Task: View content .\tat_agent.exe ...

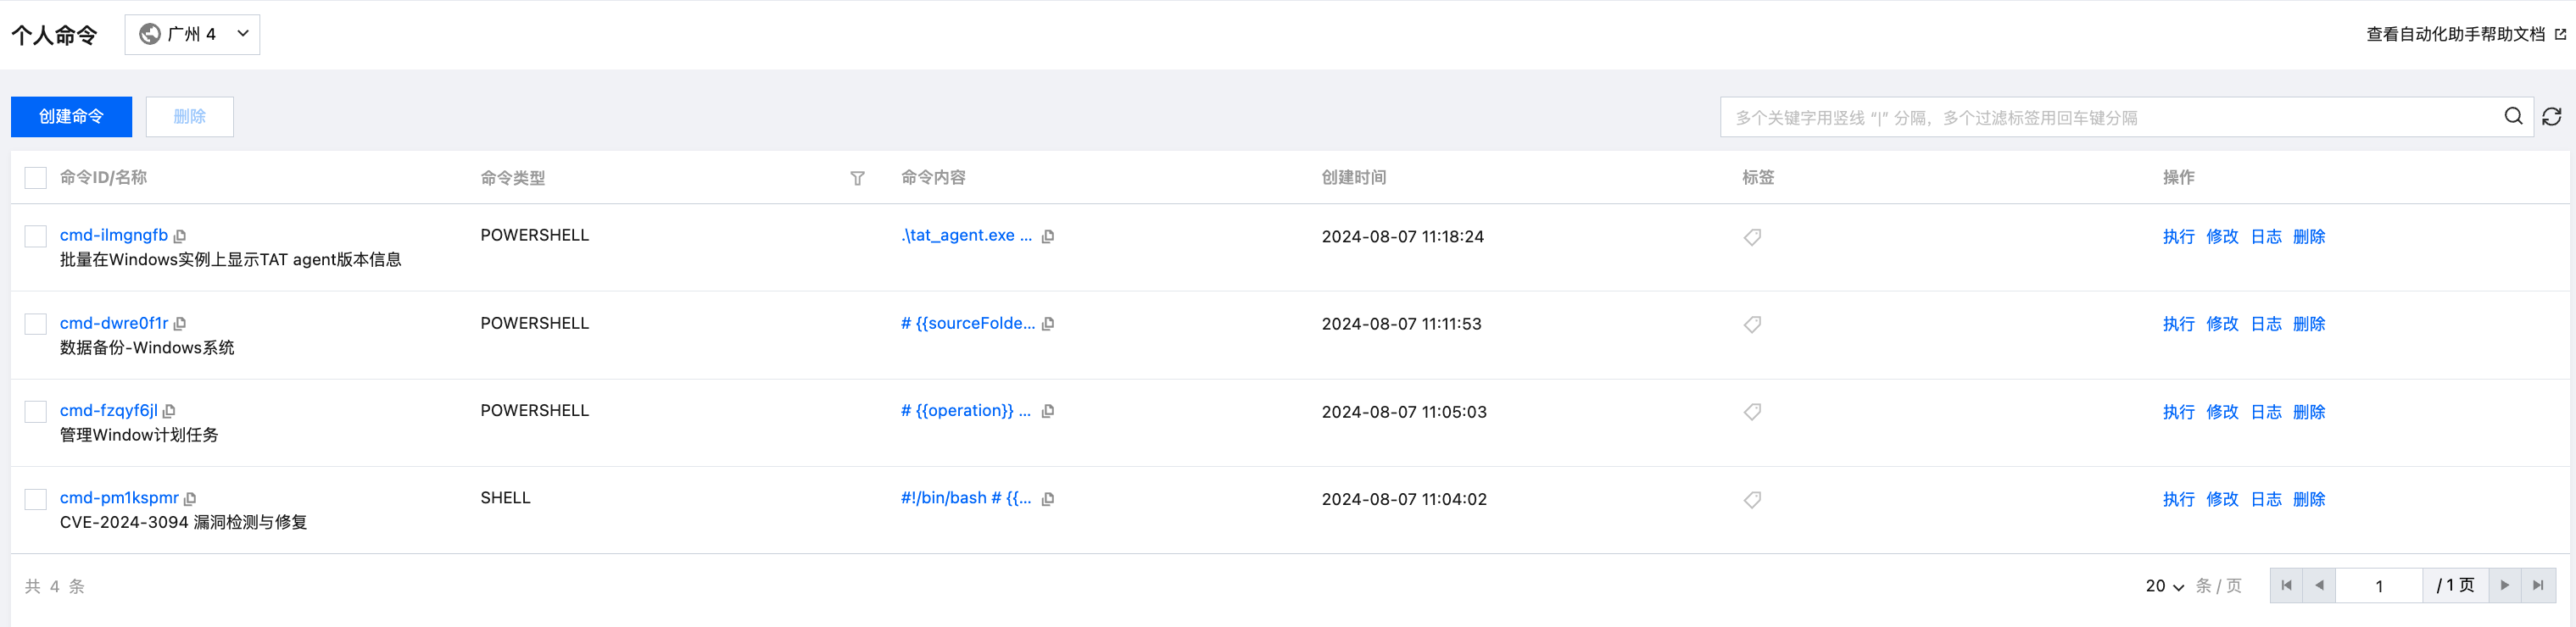Action: click(966, 235)
